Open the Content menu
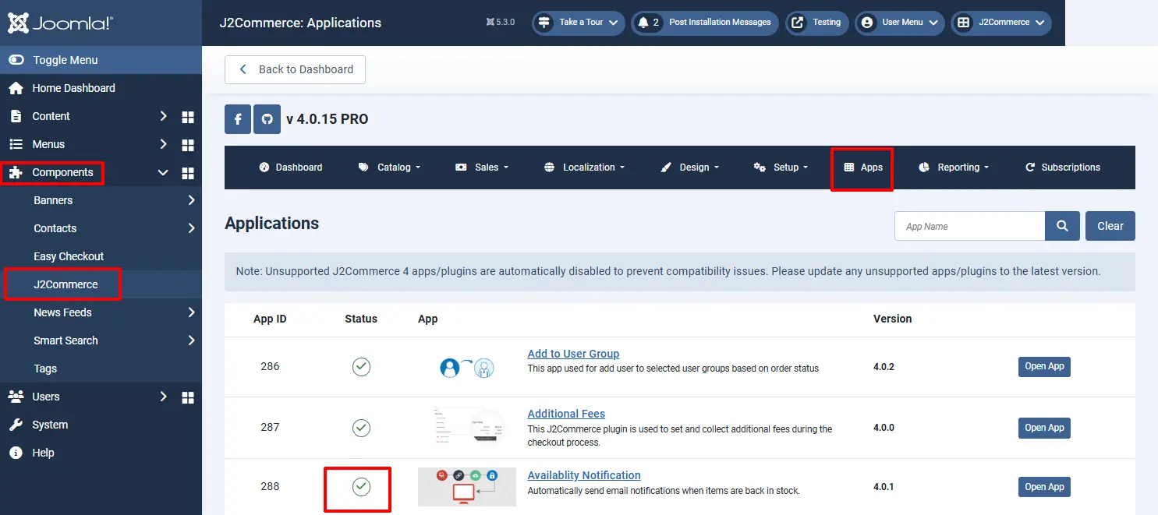The image size is (1158, 515). tap(51, 116)
